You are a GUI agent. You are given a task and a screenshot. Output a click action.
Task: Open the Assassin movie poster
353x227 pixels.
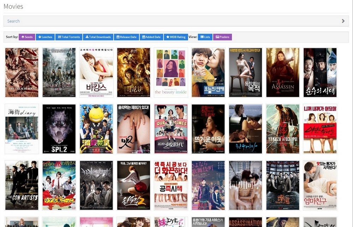(x=283, y=73)
